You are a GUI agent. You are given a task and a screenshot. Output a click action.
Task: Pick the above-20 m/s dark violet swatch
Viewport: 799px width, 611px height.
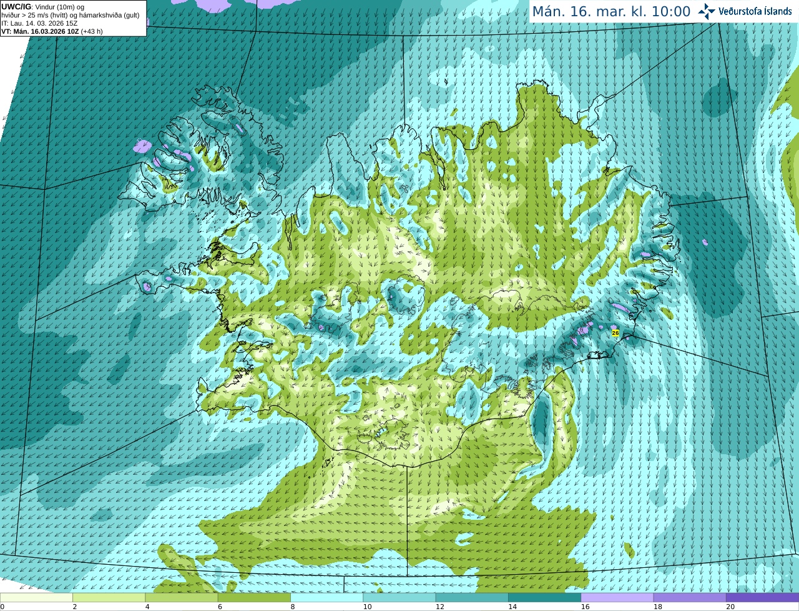click(x=763, y=598)
